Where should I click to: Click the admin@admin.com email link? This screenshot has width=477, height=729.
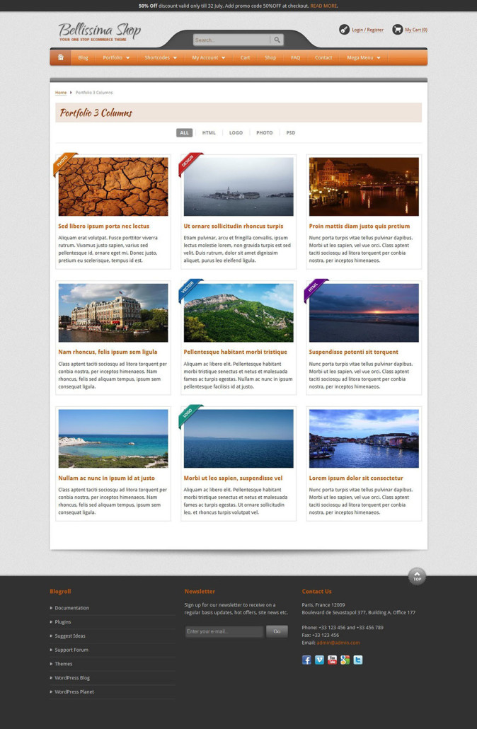338,643
